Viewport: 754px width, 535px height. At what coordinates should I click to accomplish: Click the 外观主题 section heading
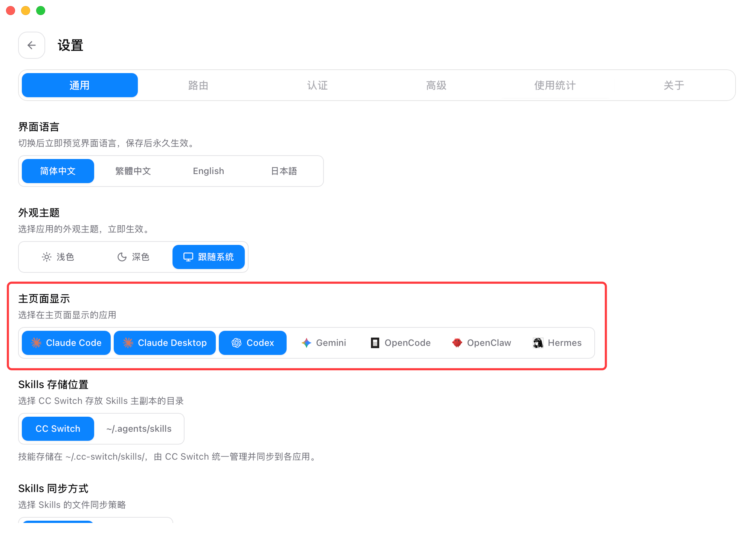[x=39, y=213]
